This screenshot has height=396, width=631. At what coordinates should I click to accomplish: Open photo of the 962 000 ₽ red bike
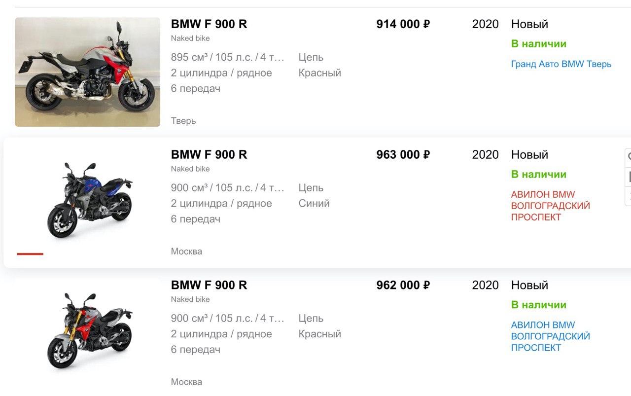pos(87,331)
